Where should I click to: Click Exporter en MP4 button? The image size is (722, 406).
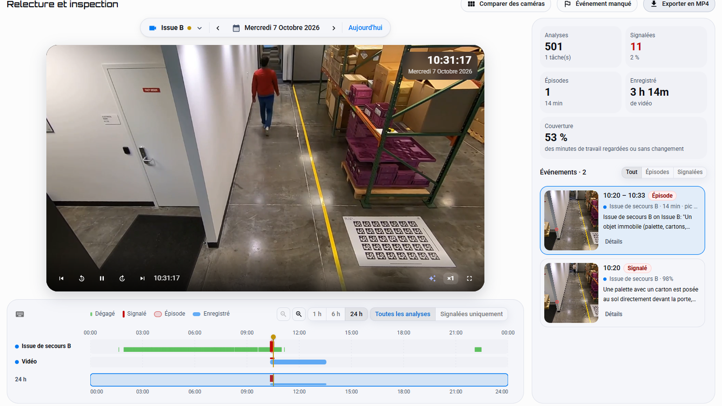coord(679,4)
